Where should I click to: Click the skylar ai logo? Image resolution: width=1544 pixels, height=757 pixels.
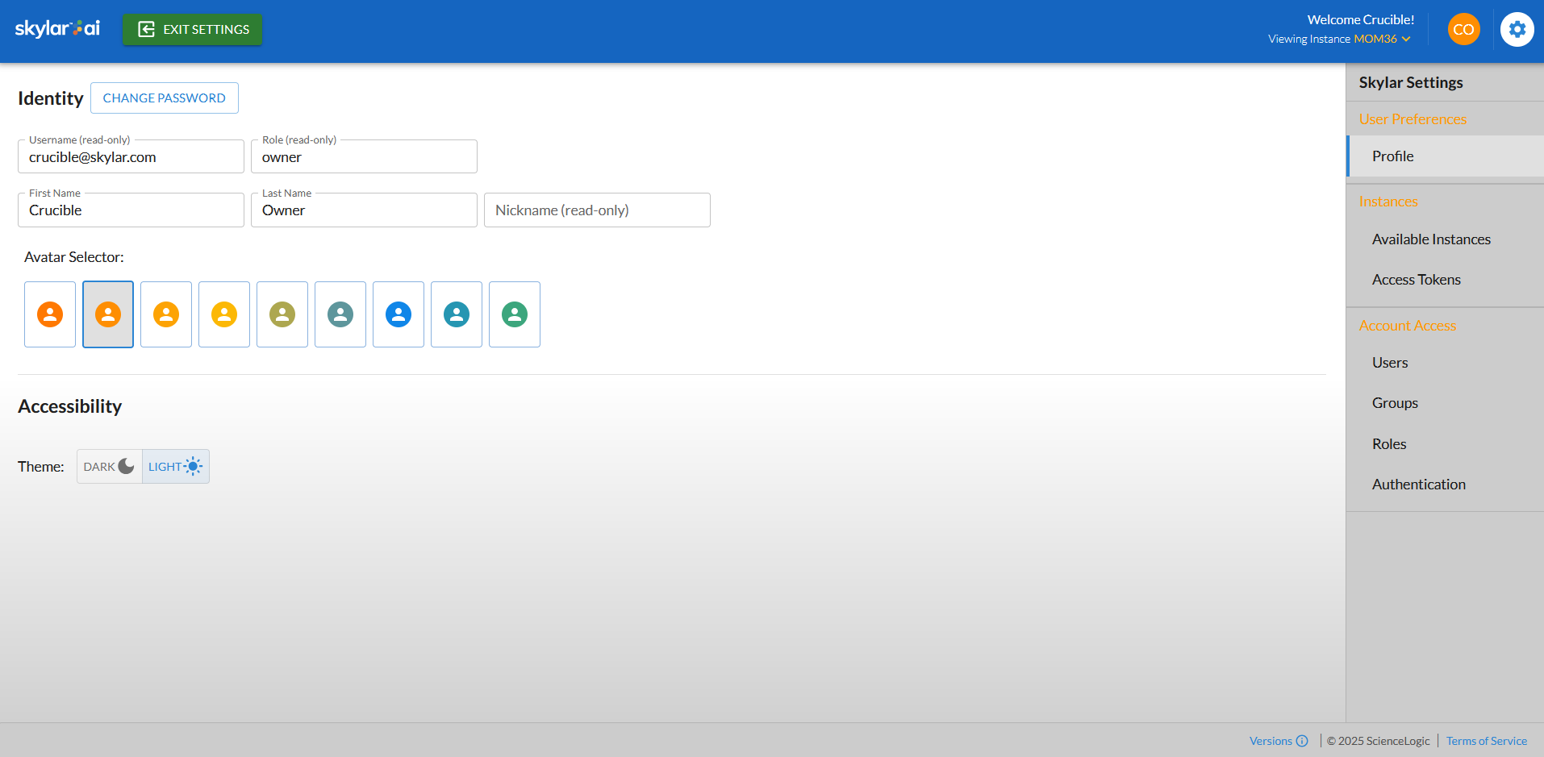coord(57,29)
